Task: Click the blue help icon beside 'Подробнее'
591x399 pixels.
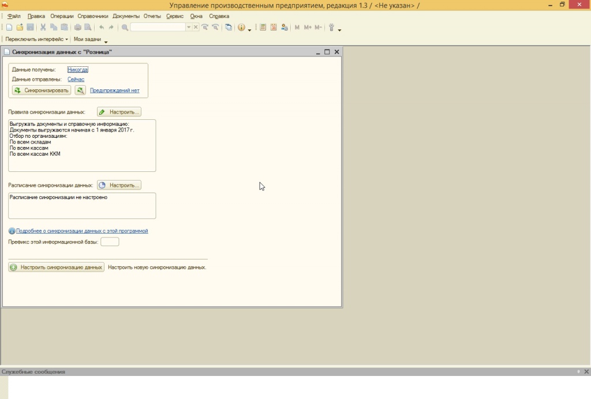Action: (x=12, y=231)
